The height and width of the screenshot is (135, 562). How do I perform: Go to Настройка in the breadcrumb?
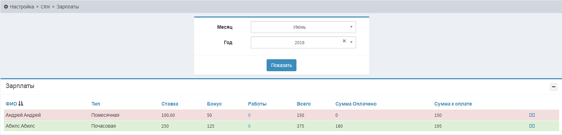[x=22, y=7]
